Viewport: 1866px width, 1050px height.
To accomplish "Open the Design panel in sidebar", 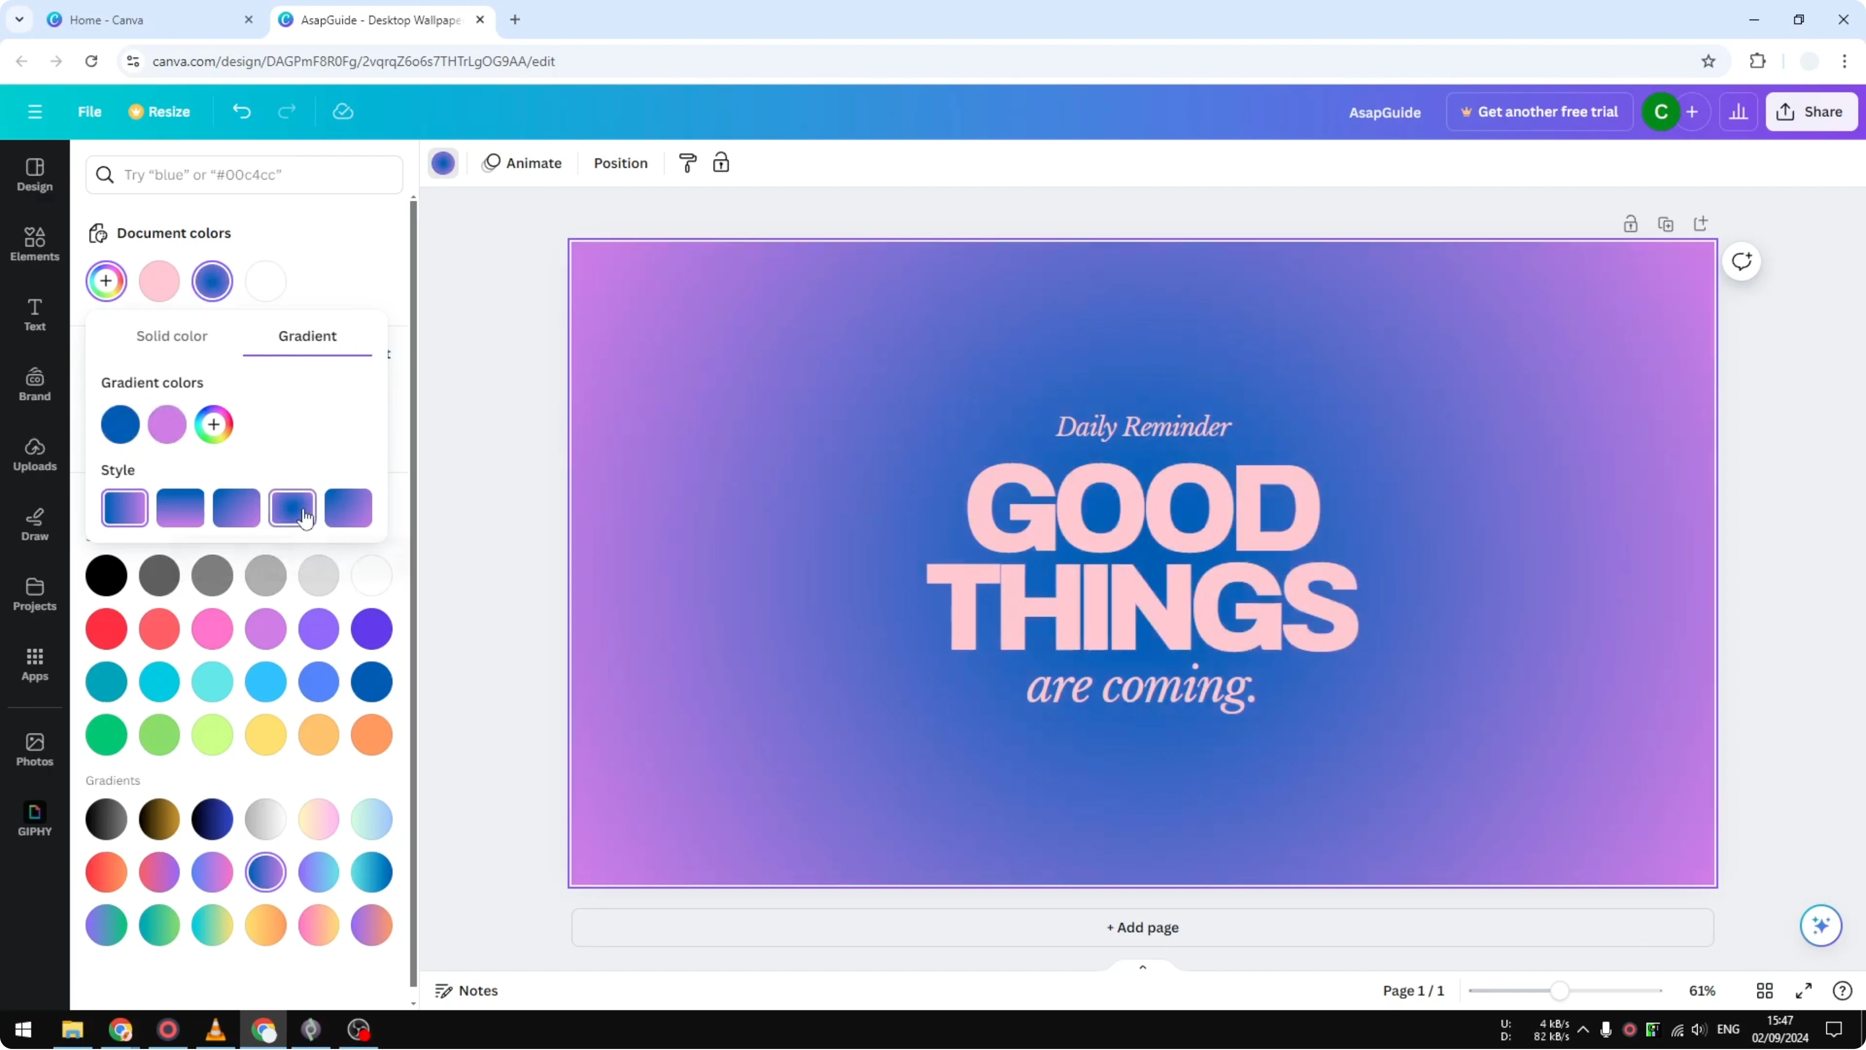I will tap(35, 174).
